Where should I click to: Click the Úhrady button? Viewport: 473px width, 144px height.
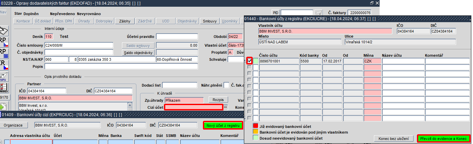(x=84, y=21)
